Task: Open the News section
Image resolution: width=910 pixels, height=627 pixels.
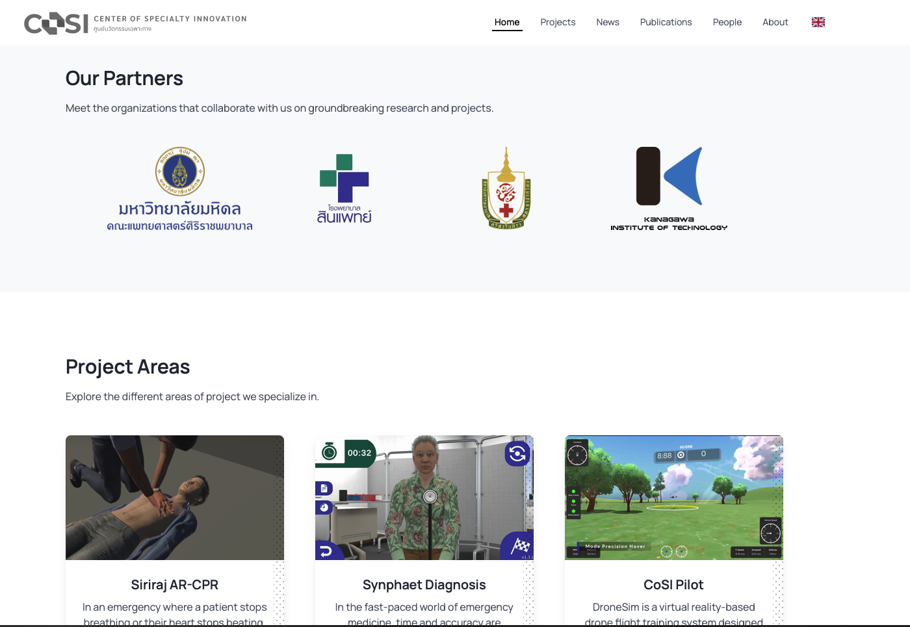Action: (x=608, y=22)
